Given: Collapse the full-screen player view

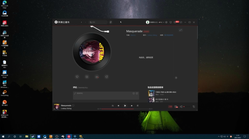Looking at the screenshot, I should point(181,30).
